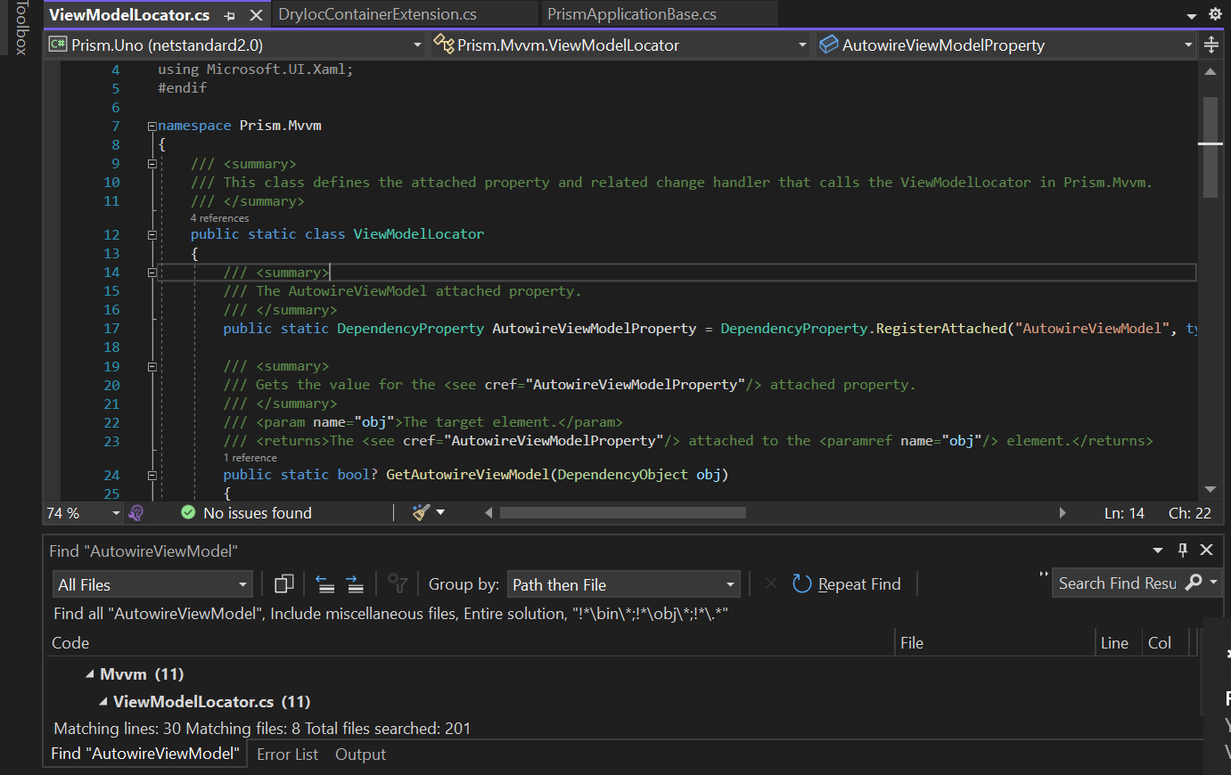
Task: Click the IntelliCode icon in the status bar
Action: [135, 512]
